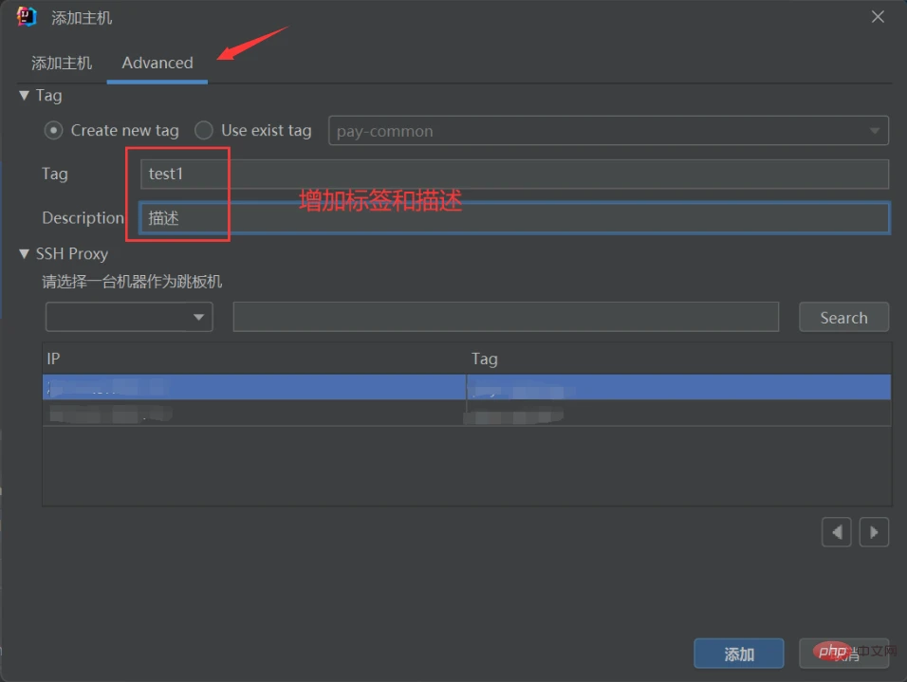Select the Create new tag option
This screenshot has height=682, width=907.
pos(54,130)
